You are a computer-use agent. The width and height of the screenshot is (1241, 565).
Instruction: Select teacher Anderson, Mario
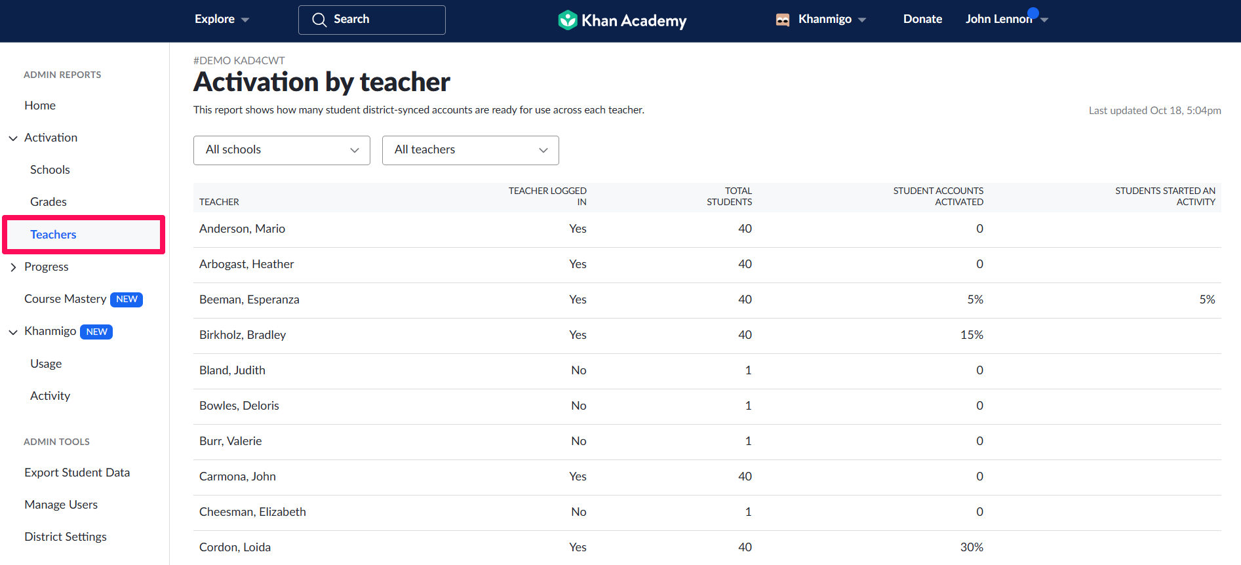click(x=242, y=229)
